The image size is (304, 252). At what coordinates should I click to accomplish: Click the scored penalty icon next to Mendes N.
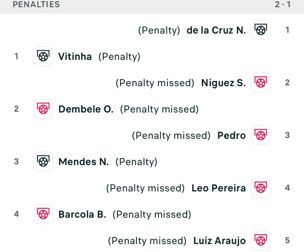[x=43, y=162]
